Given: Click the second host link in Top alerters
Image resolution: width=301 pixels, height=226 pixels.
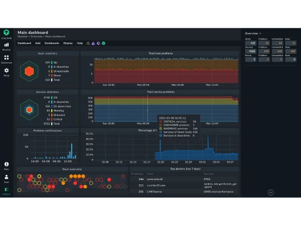Looking at the screenshot, I should (x=156, y=186).
